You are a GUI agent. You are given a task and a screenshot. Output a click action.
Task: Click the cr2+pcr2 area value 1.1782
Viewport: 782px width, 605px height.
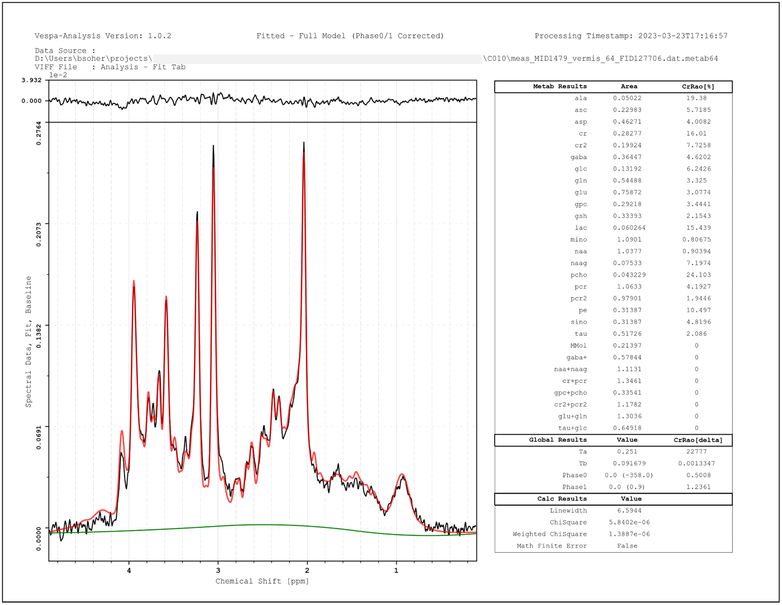click(x=629, y=404)
